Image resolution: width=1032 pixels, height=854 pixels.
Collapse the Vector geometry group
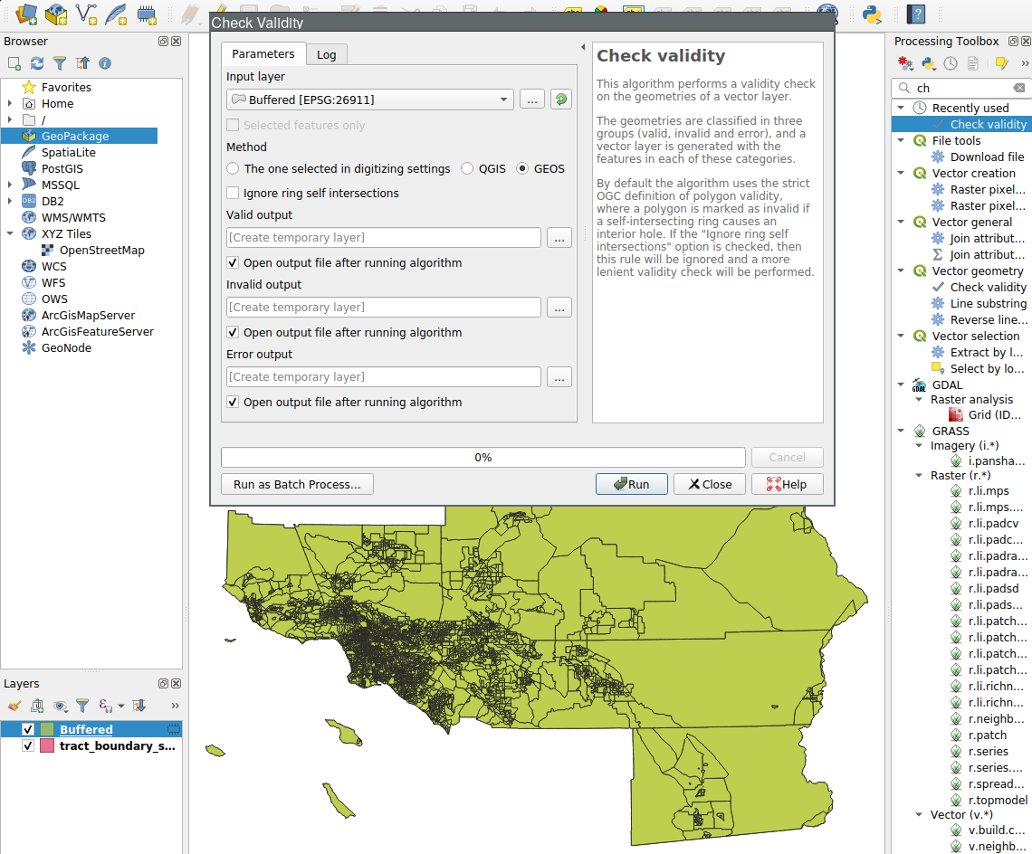pyautogui.click(x=901, y=270)
